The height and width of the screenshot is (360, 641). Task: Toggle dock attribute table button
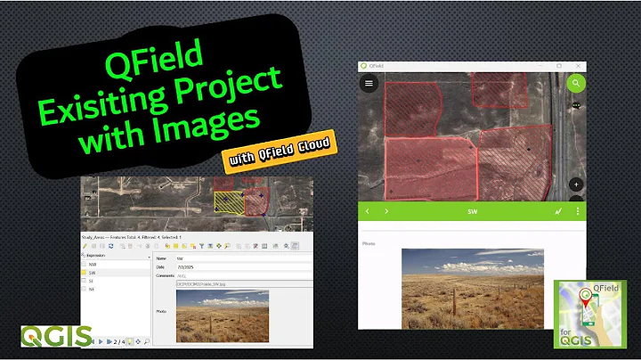(x=295, y=246)
